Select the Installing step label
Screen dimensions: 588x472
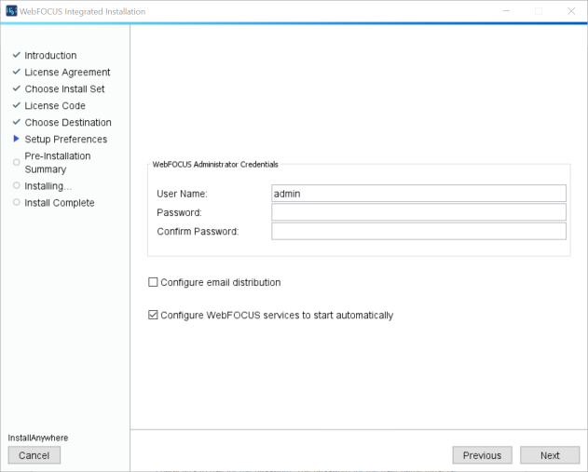pos(48,186)
